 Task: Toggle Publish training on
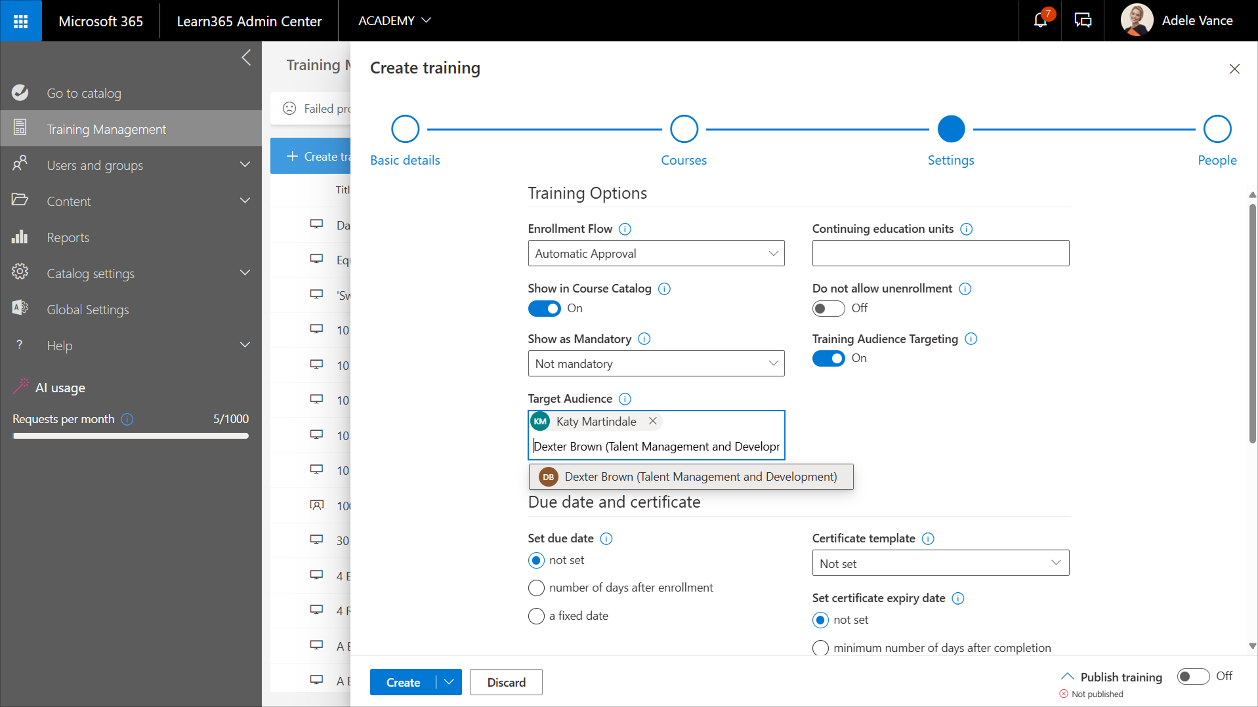click(x=1192, y=676)
